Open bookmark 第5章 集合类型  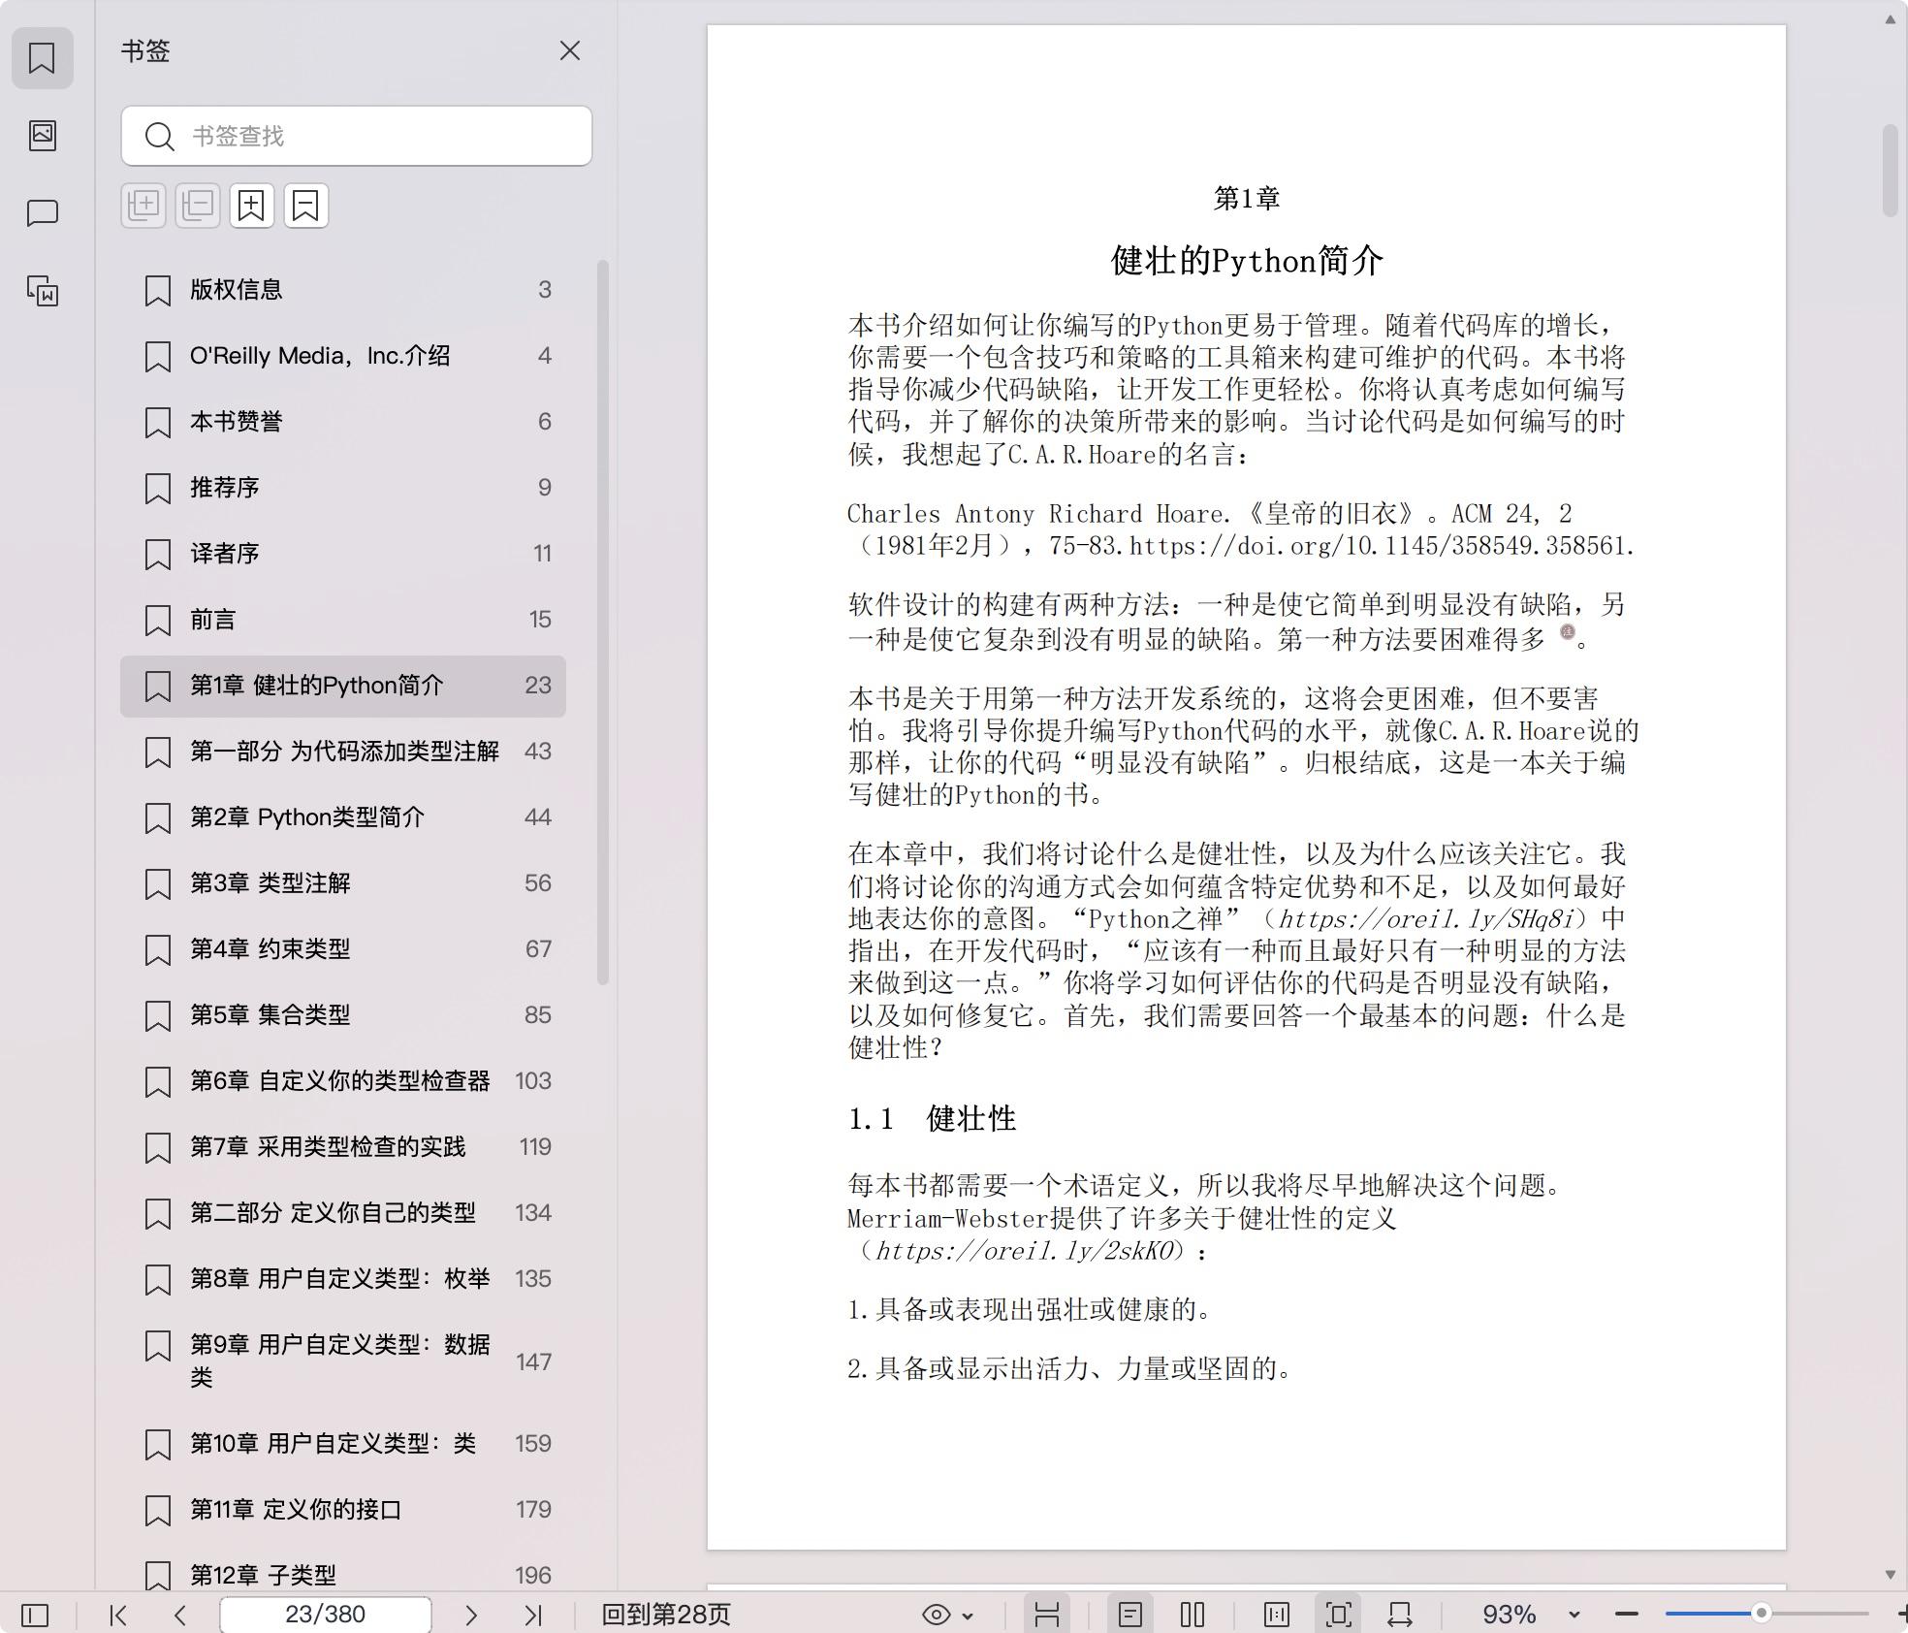(x=343, y=1014)
